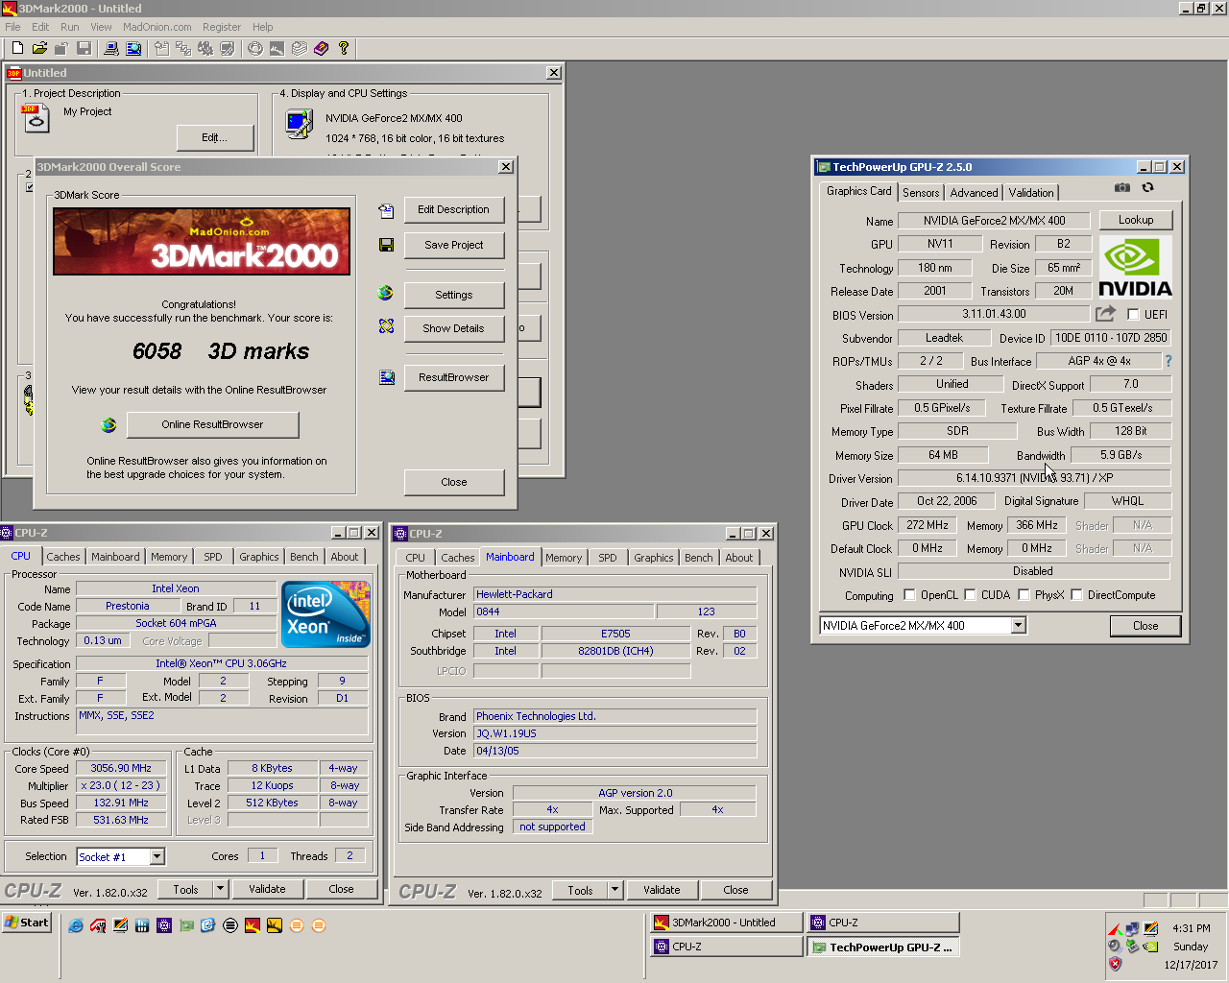Launch Internet Explorer from quick launch

[75, 925]
